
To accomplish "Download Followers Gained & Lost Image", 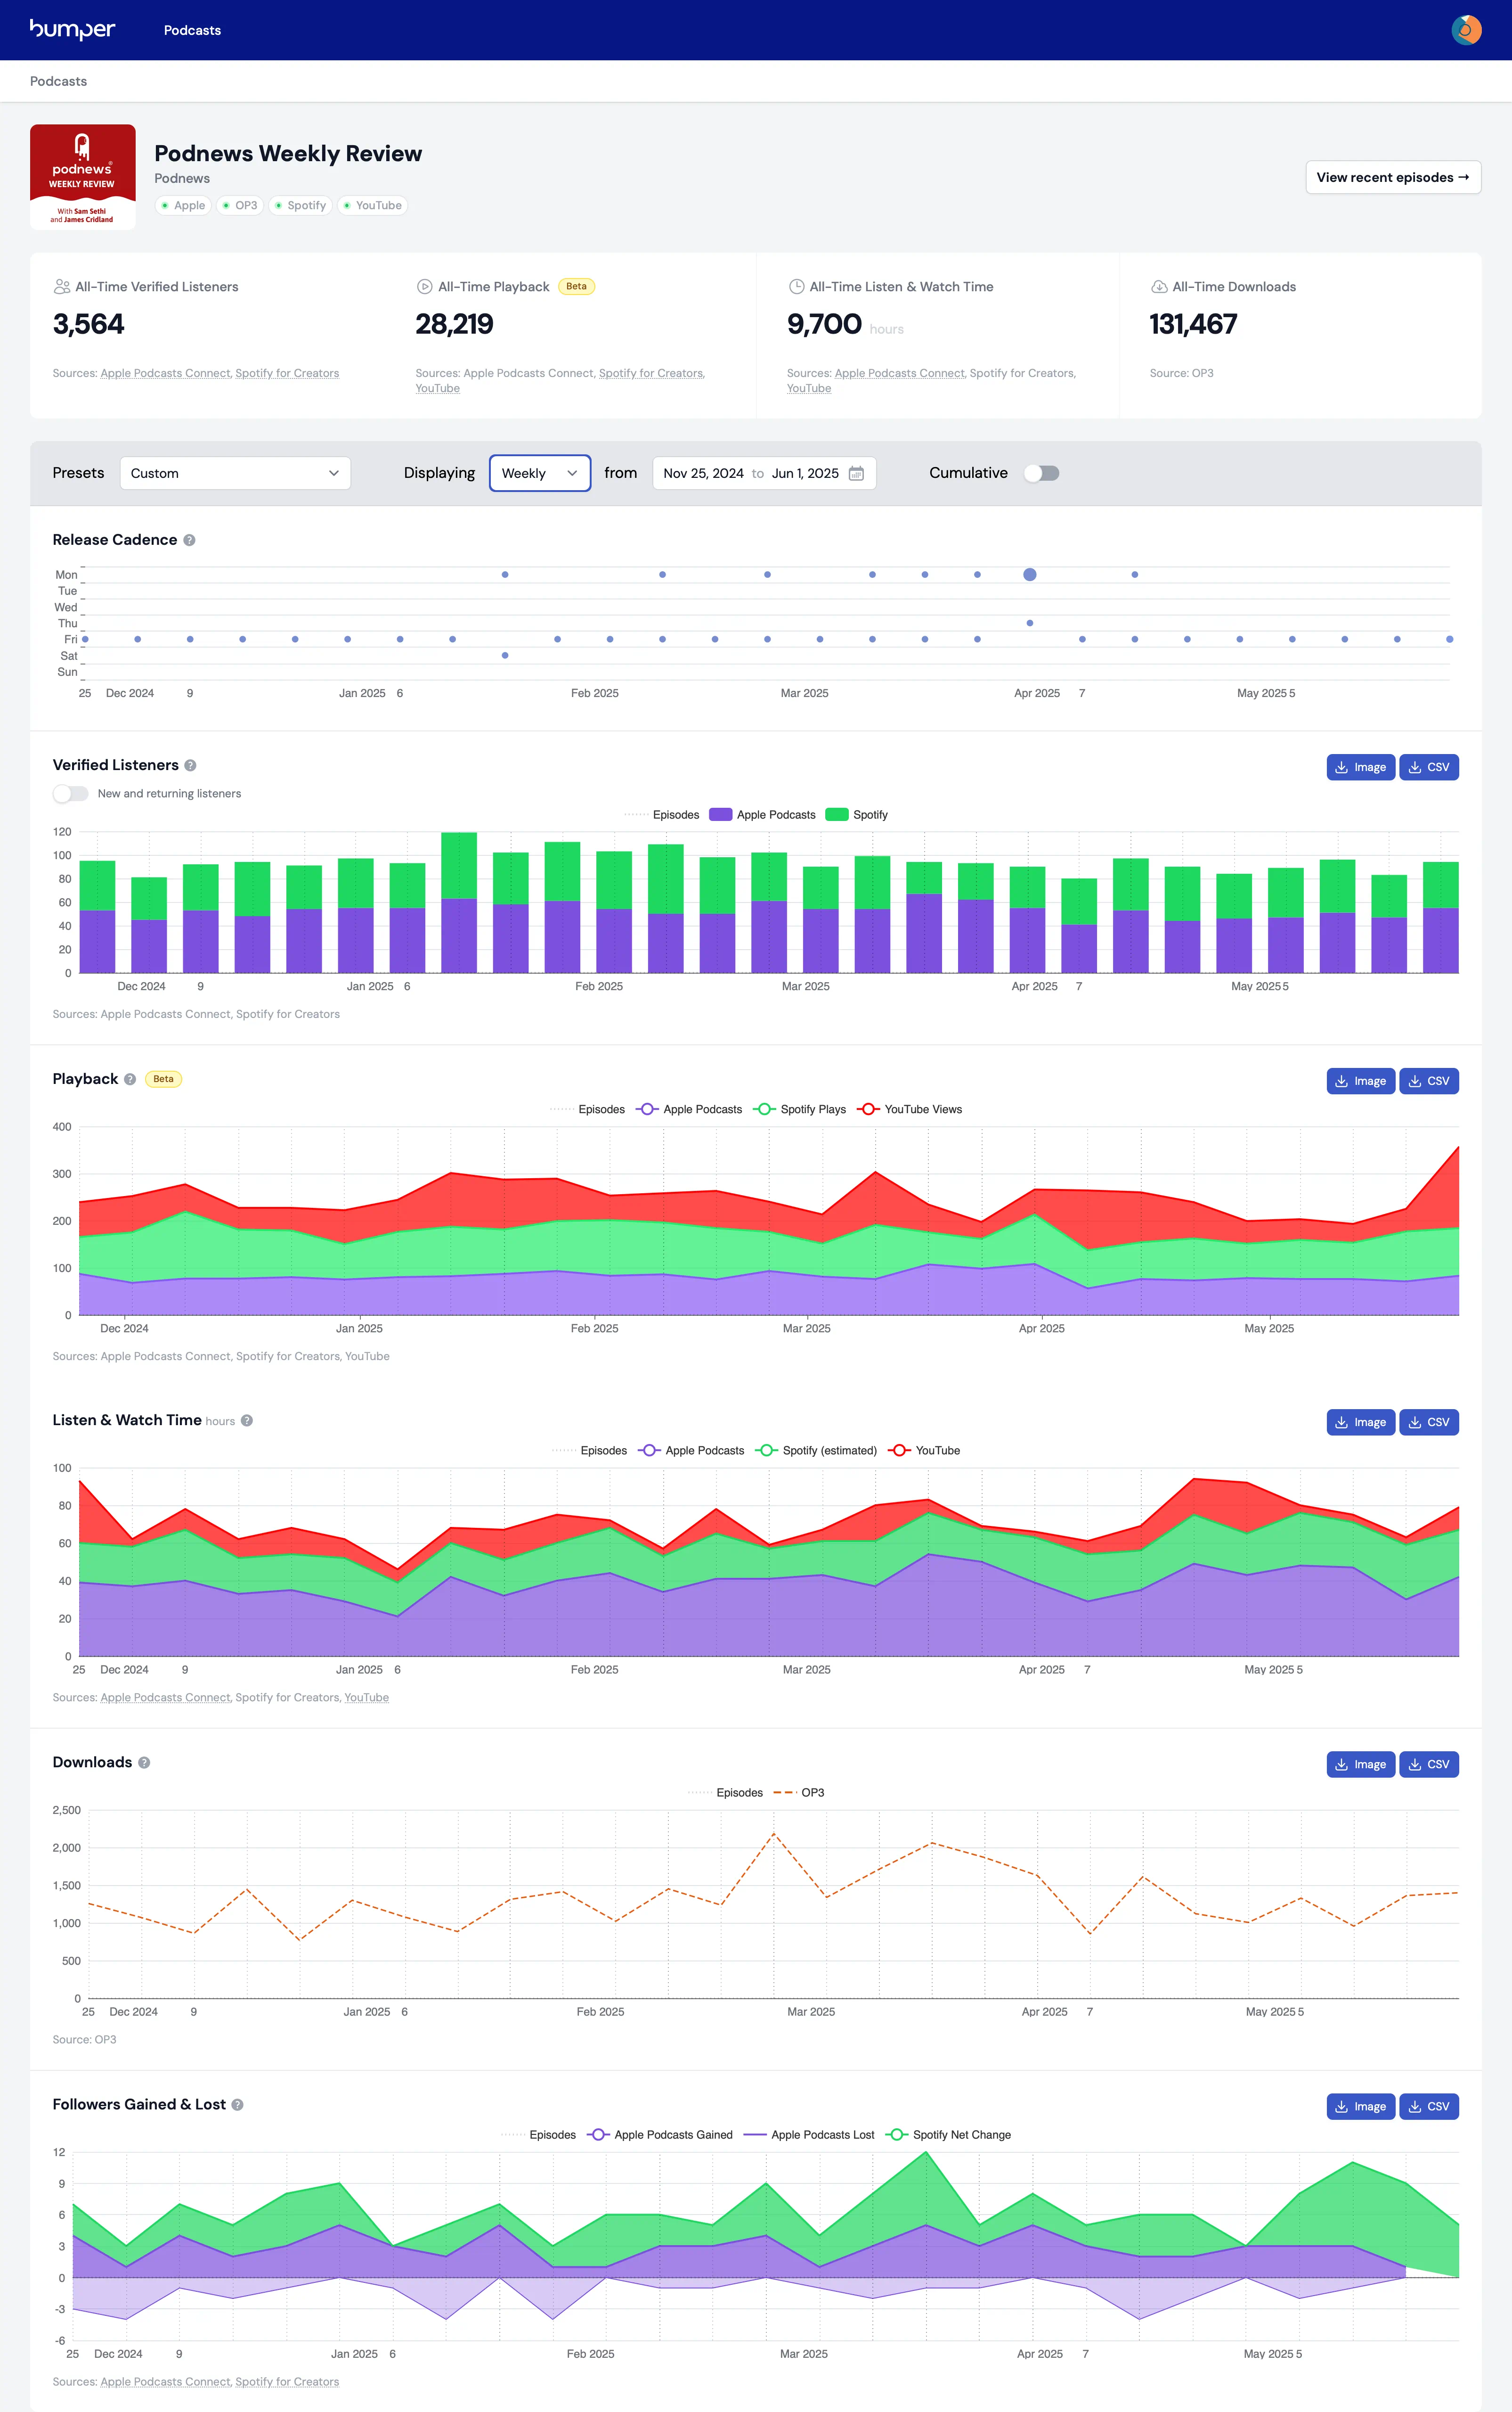I will (1360, 2107).
